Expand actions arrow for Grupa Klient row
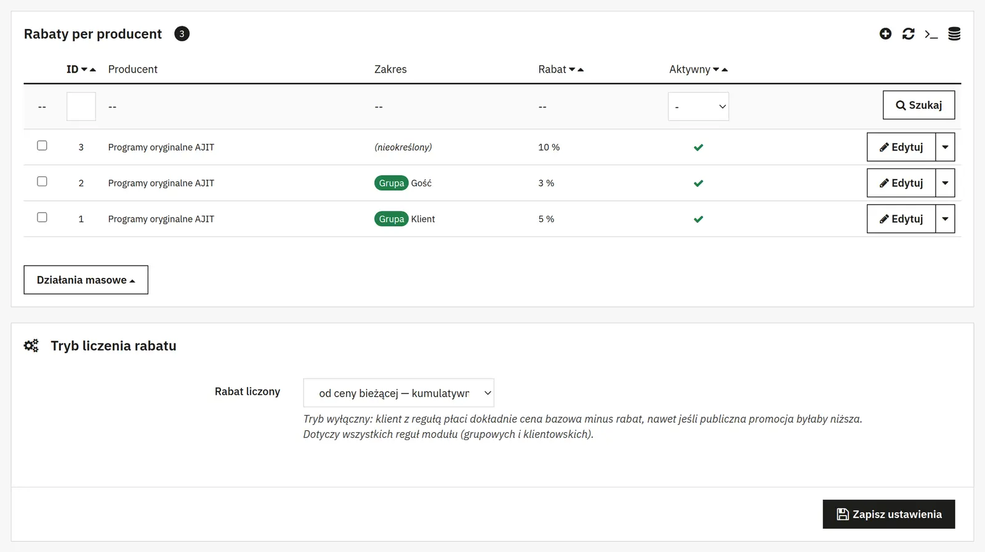Image resolution: width=985 pixels, height=552 pixels. click(945, 218)
